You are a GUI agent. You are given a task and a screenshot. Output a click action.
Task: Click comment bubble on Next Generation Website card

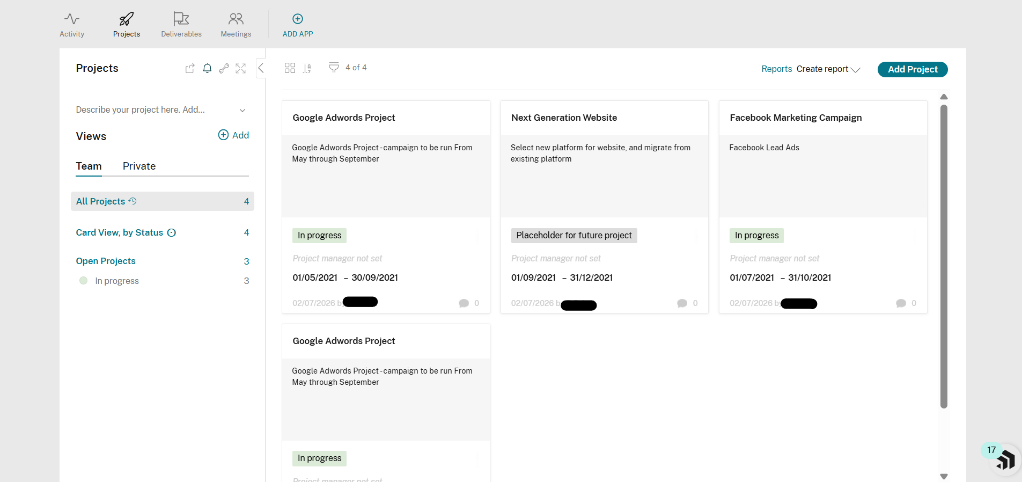point(682,303)
